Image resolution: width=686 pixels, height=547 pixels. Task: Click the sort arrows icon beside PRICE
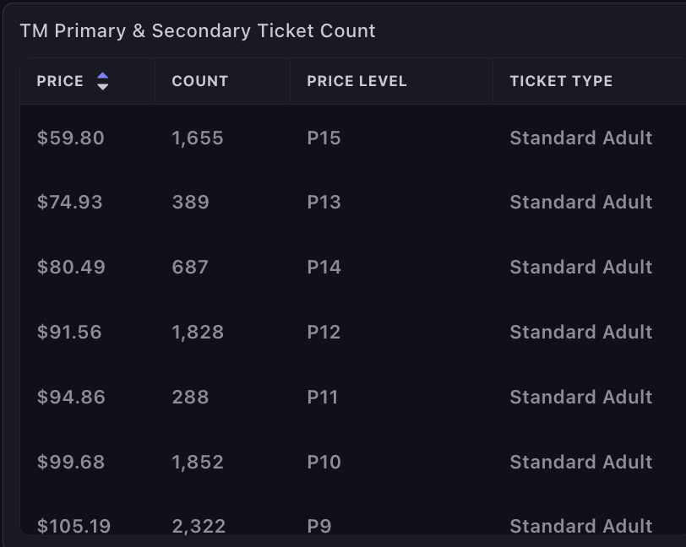click(x=102, y=81)
